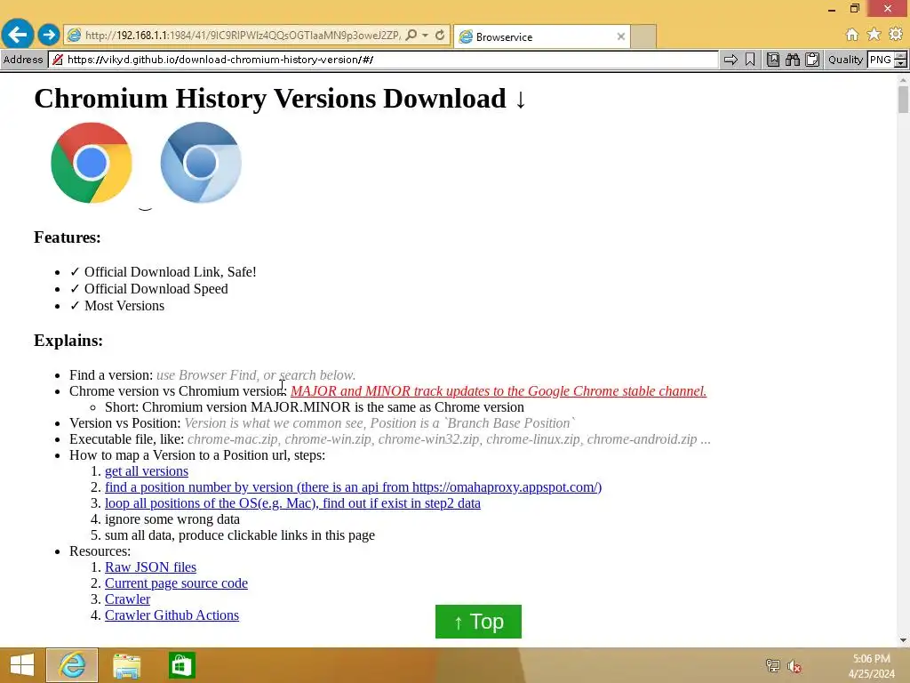Select the Browservice tab

pyautogui.click(x=541, y=36)
